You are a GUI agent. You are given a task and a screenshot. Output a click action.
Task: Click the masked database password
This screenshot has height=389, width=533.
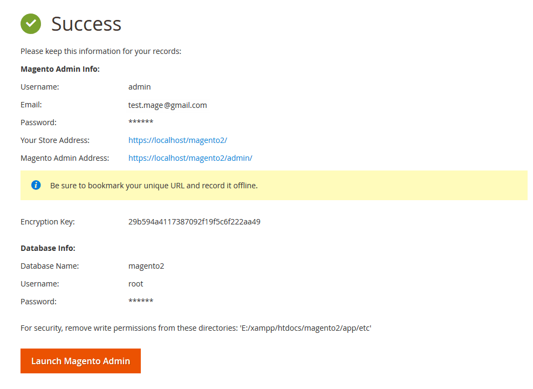click(x=140, y=302)
